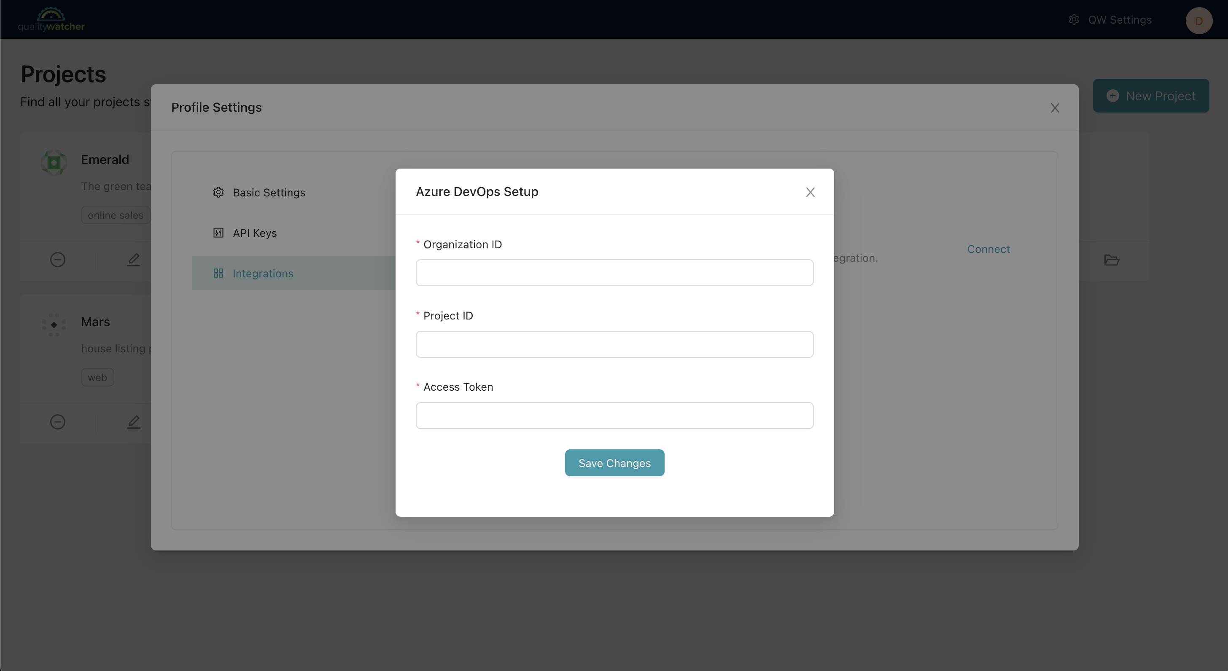The height and width of the screenshot is (671, 1228).
Task: Click the Organization ID input field
Action: click(614, 273)
